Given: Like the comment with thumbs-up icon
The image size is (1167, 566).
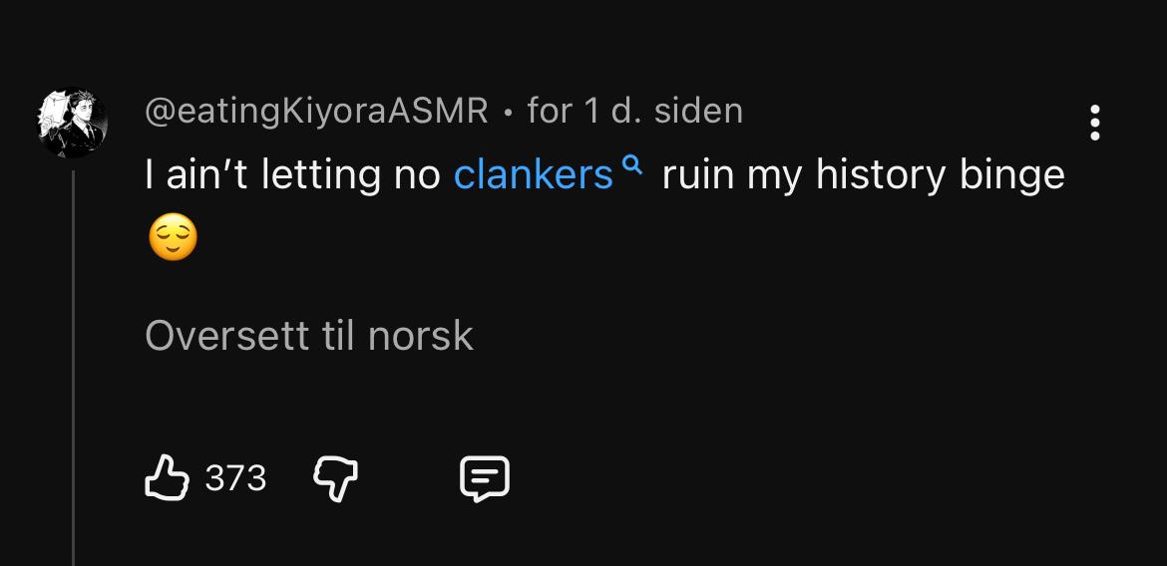Looking at the screenshot, I should (x=168, y=478).
